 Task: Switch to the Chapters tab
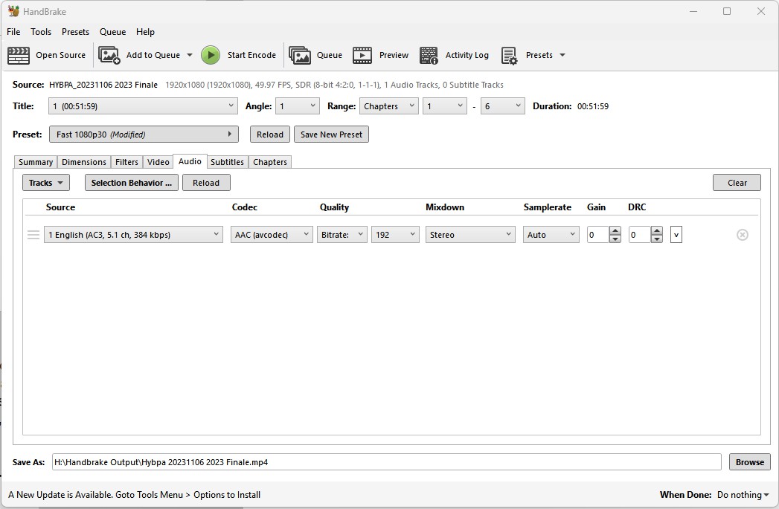point(270,162)
